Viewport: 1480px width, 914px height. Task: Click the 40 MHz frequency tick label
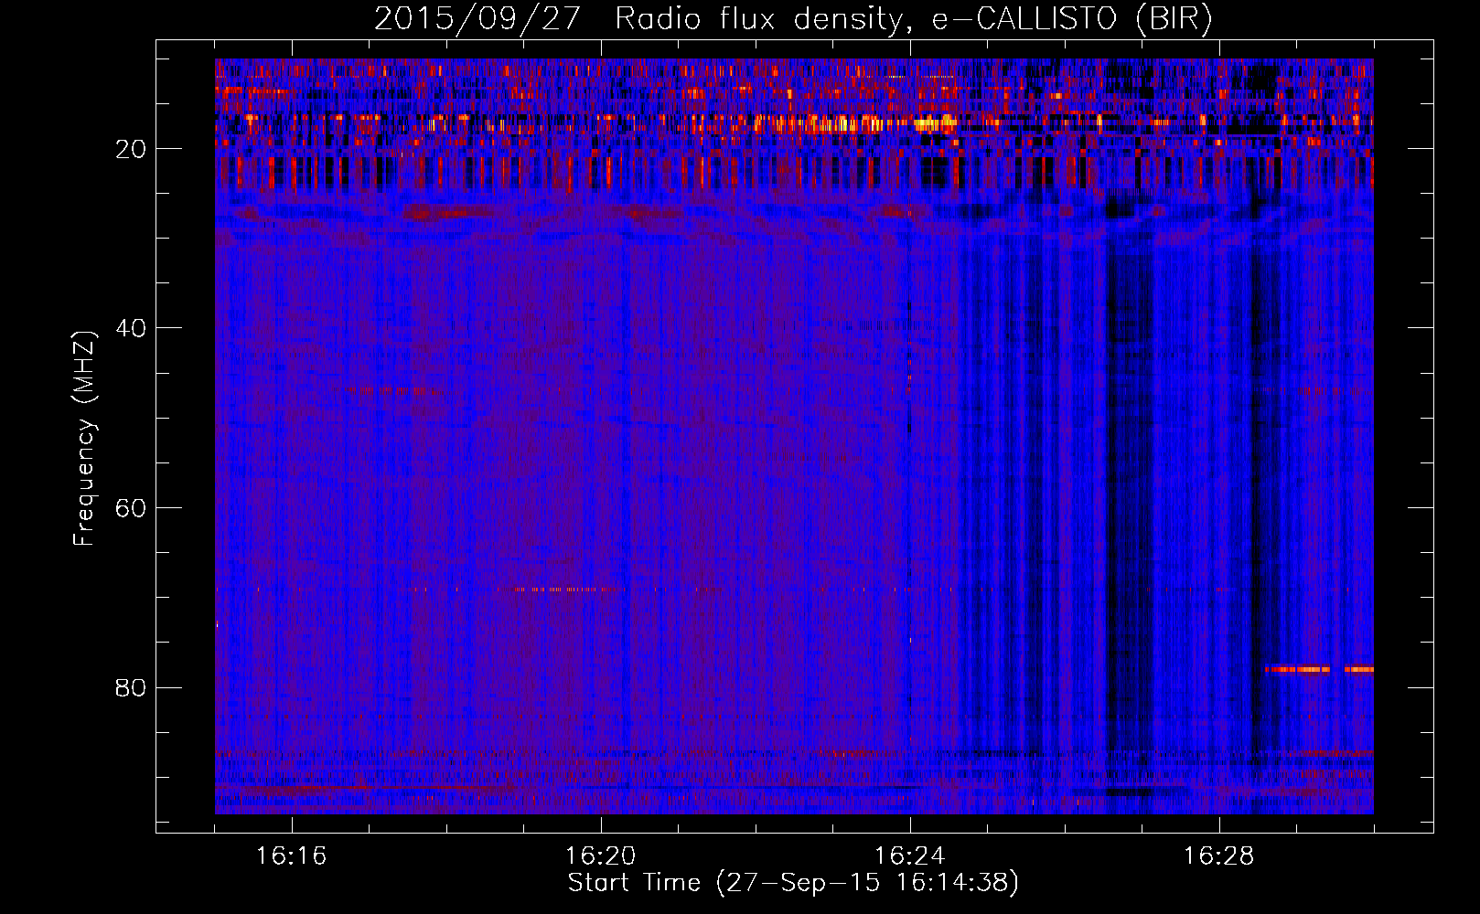pyautogui.click(x=131, y=328)
